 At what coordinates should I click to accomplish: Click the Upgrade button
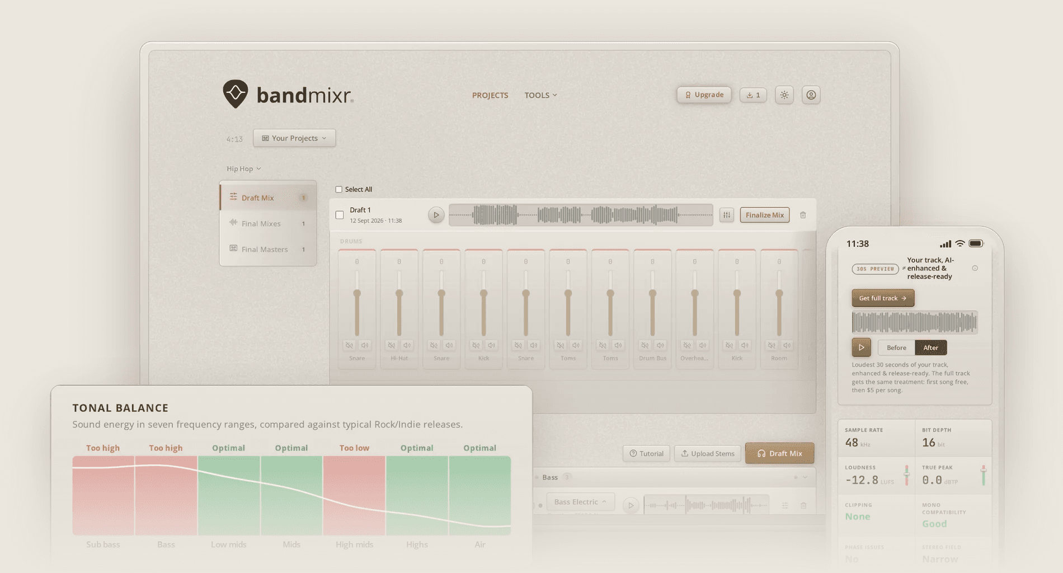point(704,95)
